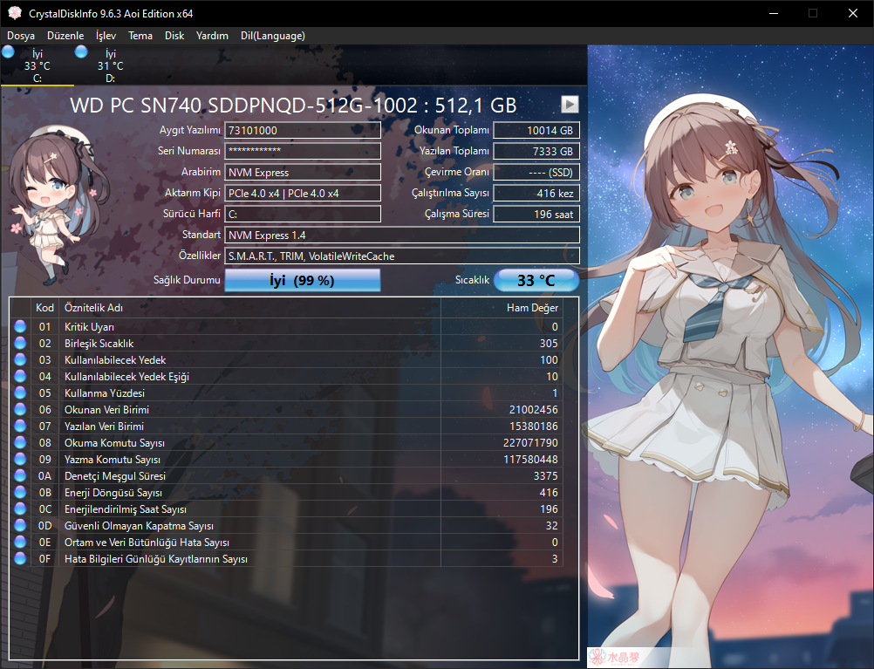This screenshot has width=874, height=669.
Task: Click the Öznitelik Adı column header
Action: click(249, 308)
